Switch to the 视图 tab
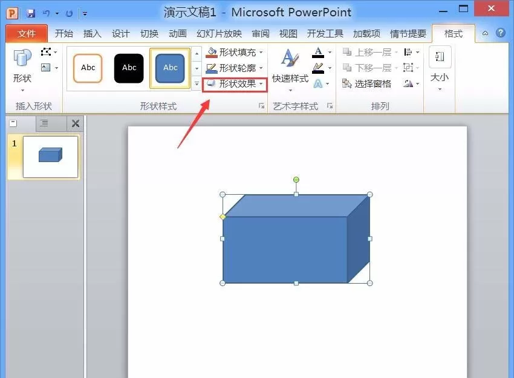The image size is (514, 378). (288, 33)
